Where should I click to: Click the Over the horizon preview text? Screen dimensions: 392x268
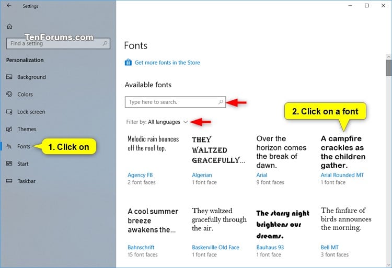click(x=281, y=152)
